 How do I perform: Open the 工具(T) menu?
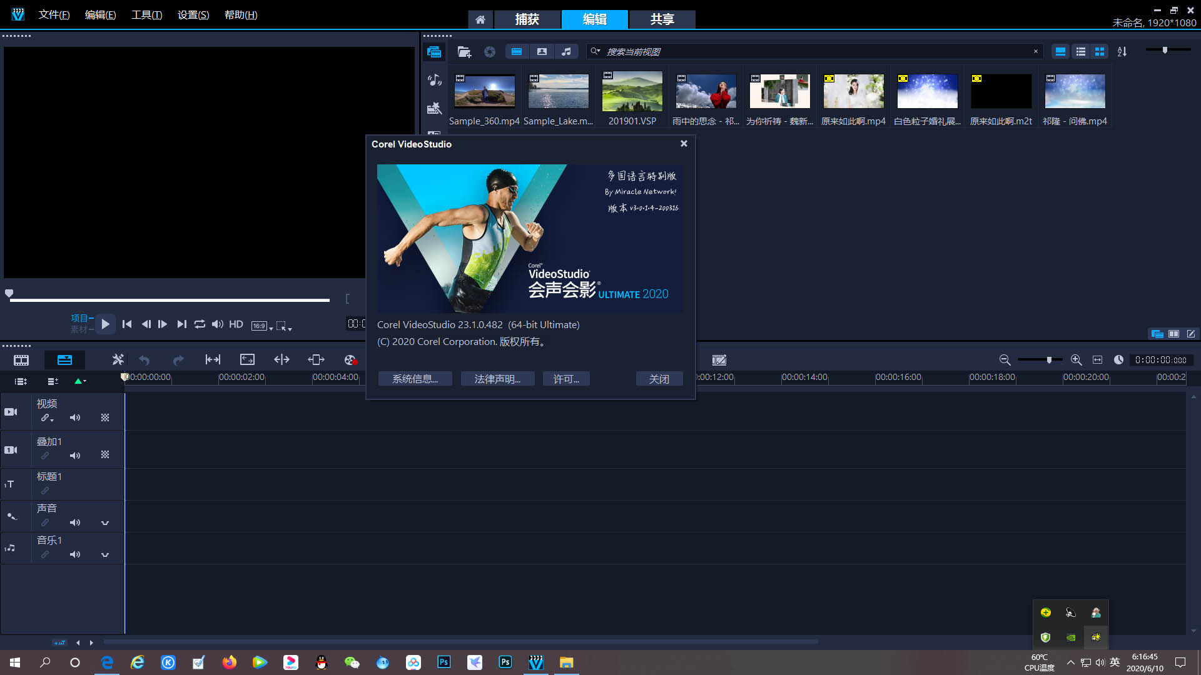coord(147,15)
